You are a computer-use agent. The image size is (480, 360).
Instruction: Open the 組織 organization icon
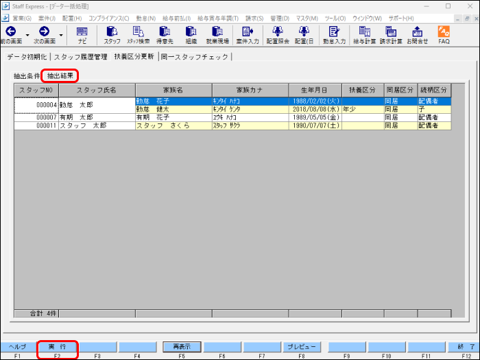pyautogui.click(x=191, y=35)
